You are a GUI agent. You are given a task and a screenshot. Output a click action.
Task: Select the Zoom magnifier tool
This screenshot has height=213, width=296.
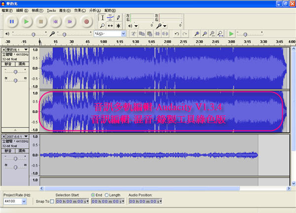[102, 25]
